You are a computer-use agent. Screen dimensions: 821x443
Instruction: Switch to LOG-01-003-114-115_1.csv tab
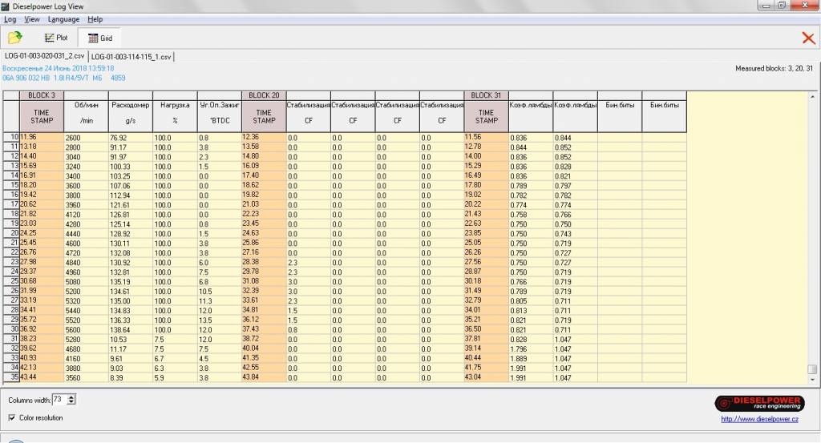coord(131,56)
